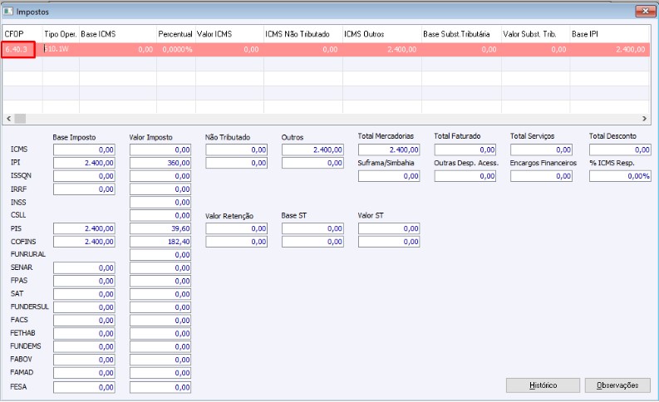
Task: Click the grid scrollbar left arrow
Action: [8, 119]
